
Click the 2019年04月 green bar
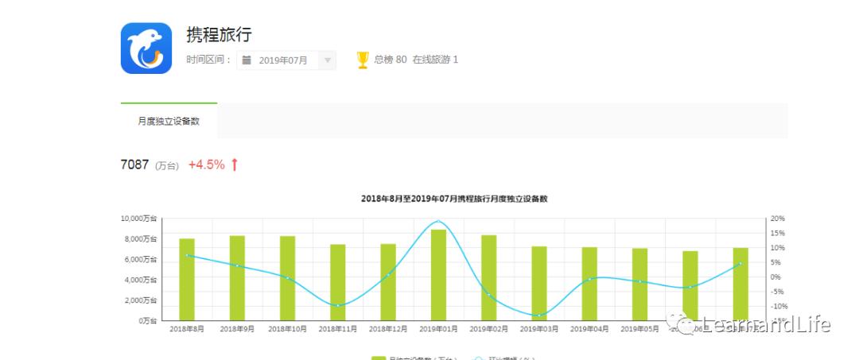589,284
